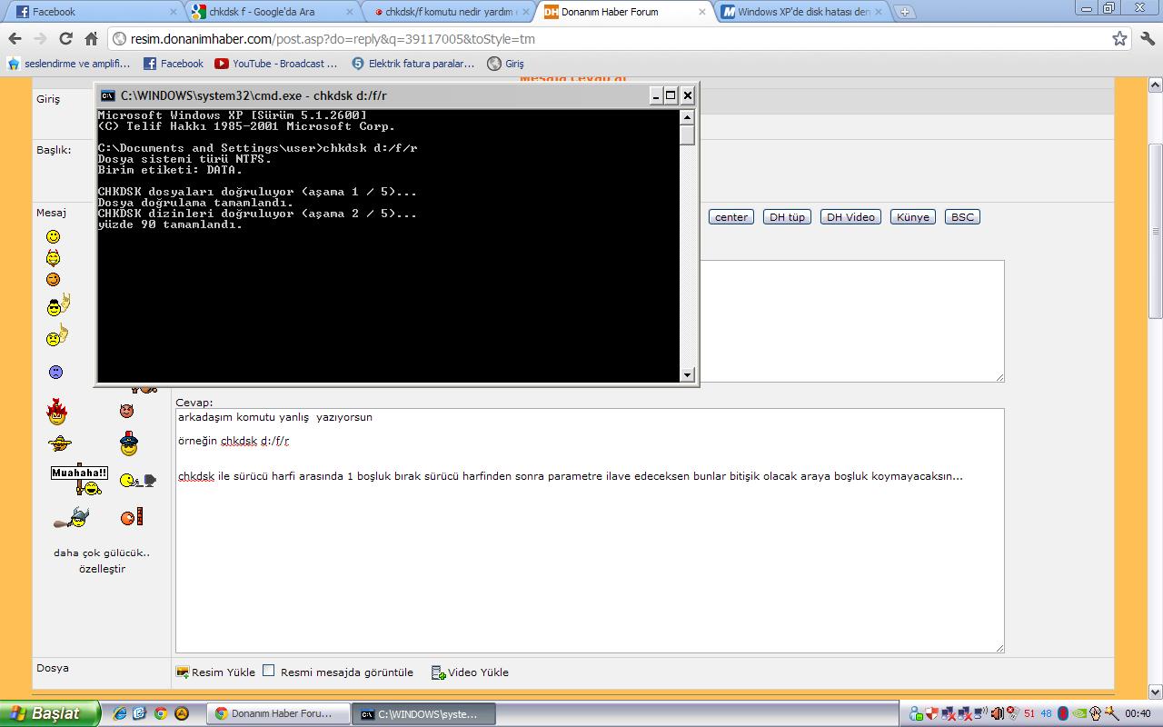
Task: Insert the flaming angry emoticon
Action: click(x=57, y=412)
